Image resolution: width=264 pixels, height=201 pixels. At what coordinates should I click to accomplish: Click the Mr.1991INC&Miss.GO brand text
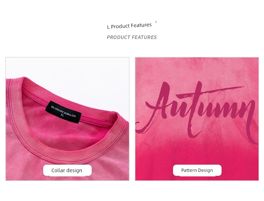pyautogui.click(x=63, y=111)
